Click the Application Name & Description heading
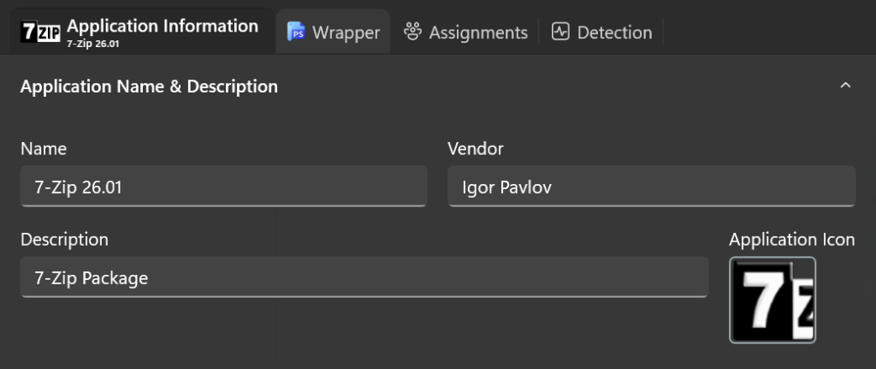876x369 pixels. point(149,86)
